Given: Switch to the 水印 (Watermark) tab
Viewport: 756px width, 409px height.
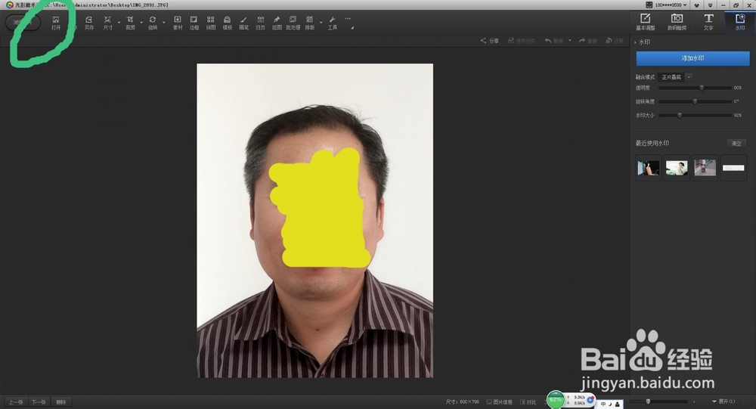Looking at the screenshot, I should pos(740,22).
